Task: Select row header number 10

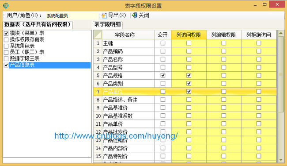Action: (98, 116)
